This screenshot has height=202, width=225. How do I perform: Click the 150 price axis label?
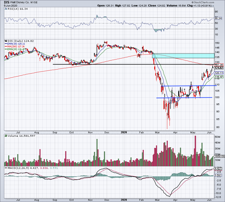point(217,43)
